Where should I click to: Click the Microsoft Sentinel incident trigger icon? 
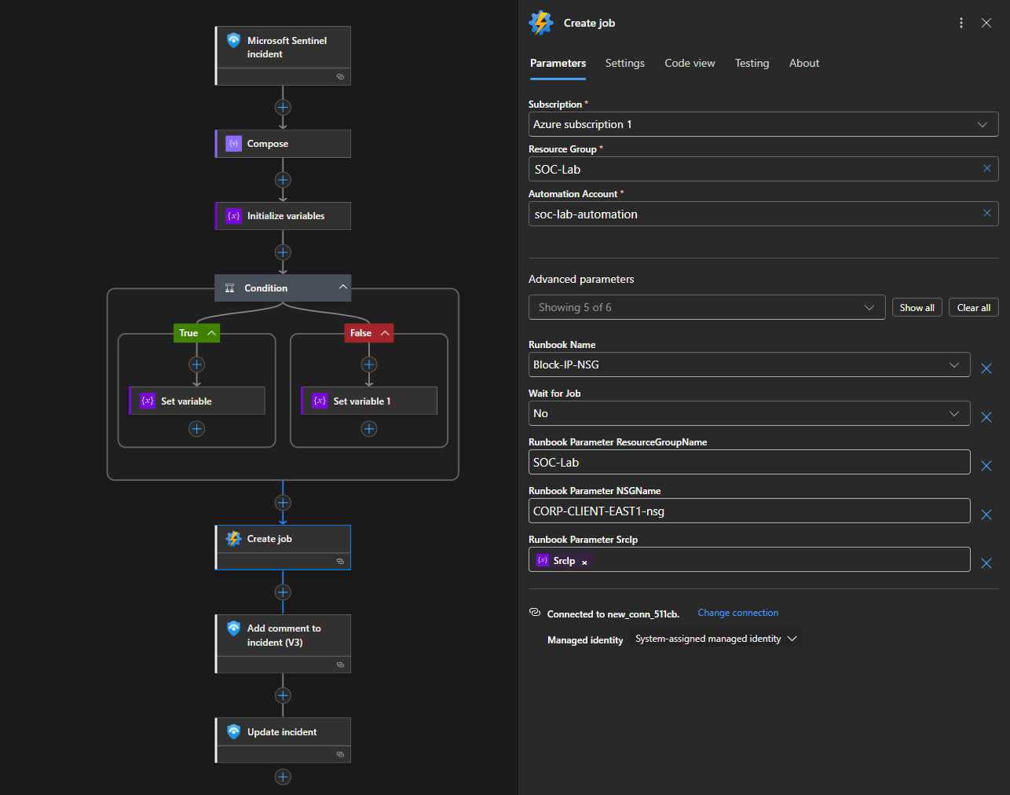coord(233,41)
